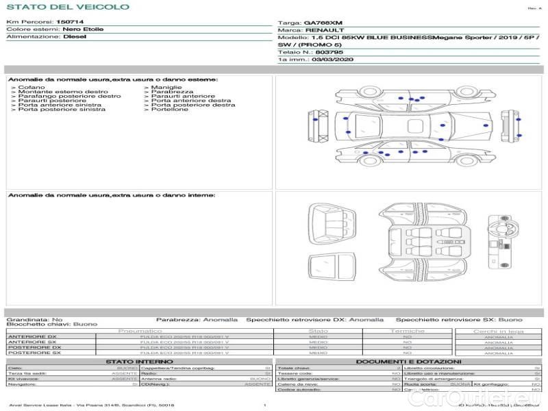Click the STATO DEL VEICOLO title
548x411 pixels.
(67, 7)
